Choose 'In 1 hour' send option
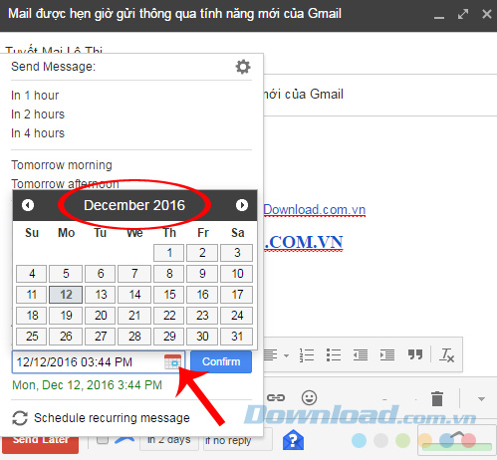This screenshot has width=497, height=460. (35, 96)
